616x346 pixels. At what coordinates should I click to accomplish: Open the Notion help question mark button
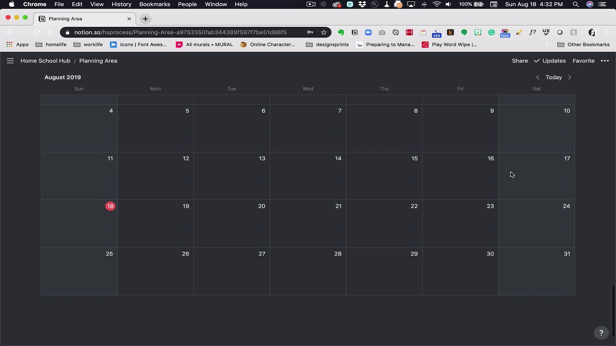(601, 333)
